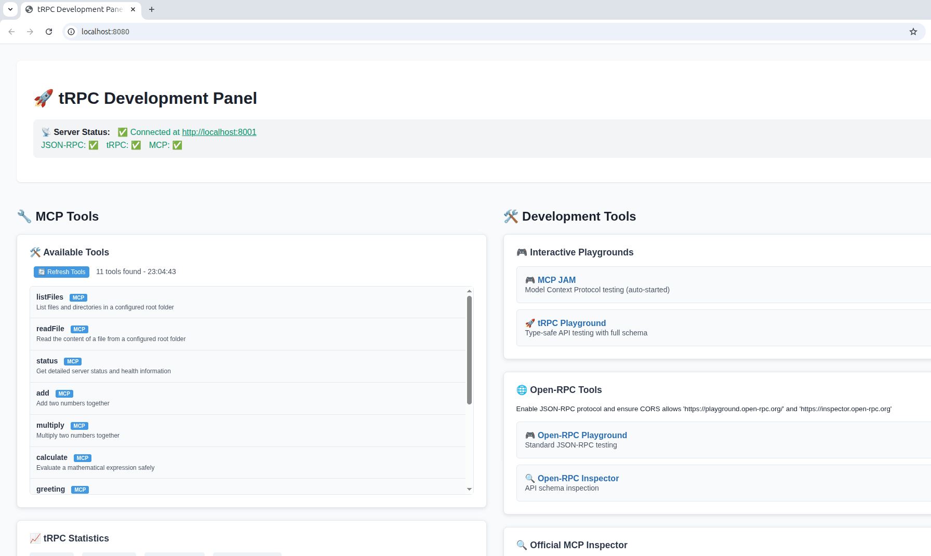The width and height of the screenshot is (931, 556).
Task: Click the down arrow on tools list scrollbar
Action: pyautogui.click(x=469, y=489)
